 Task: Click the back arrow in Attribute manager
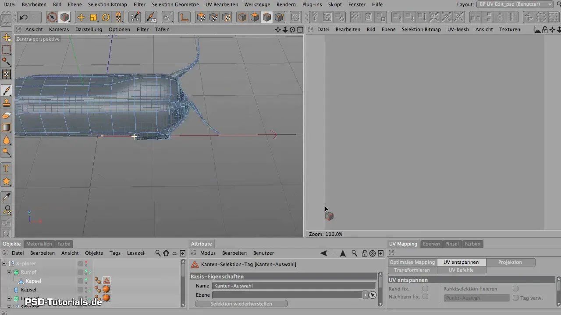click(323, 253)
